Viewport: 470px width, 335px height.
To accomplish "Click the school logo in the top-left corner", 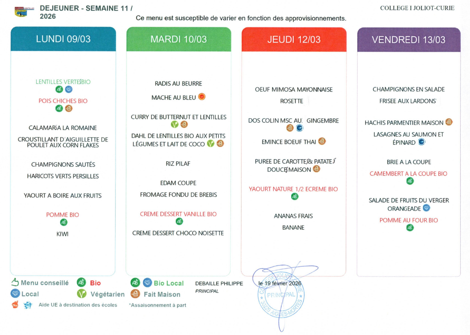I will tap(22, 11).
